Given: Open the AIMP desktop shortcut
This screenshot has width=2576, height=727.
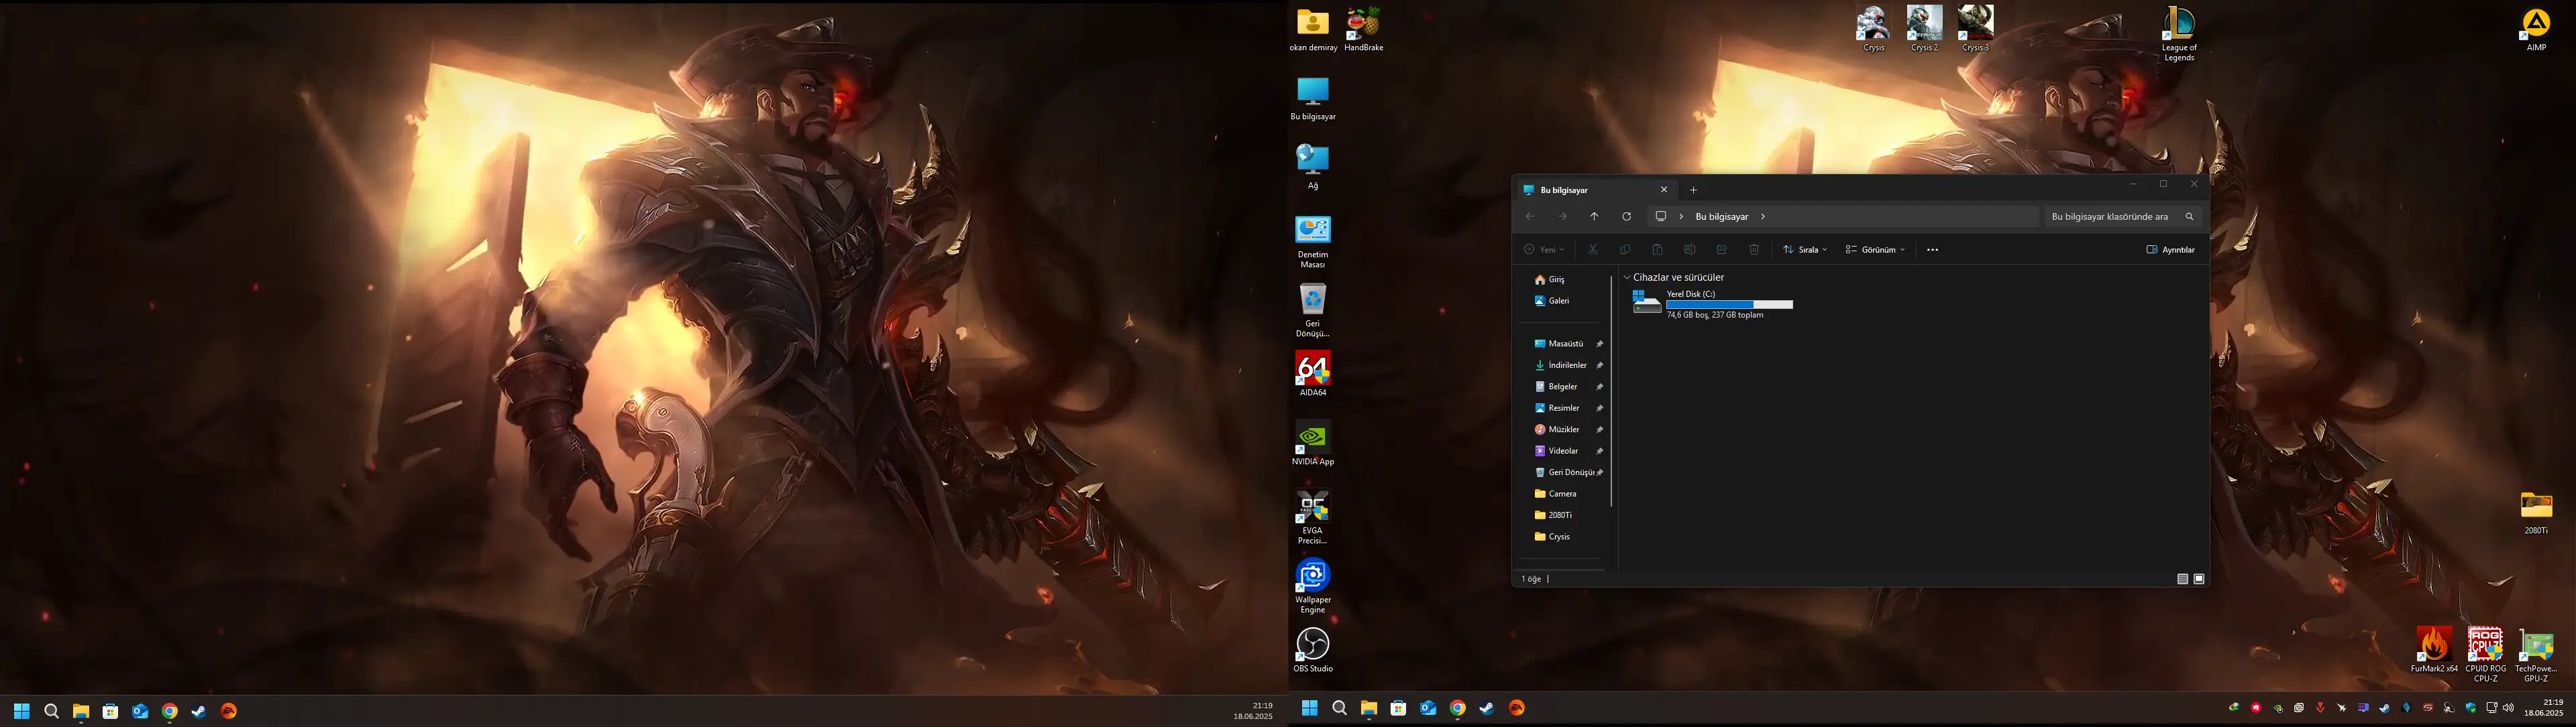Looking at the screenshot, I should pos(2536,30).
